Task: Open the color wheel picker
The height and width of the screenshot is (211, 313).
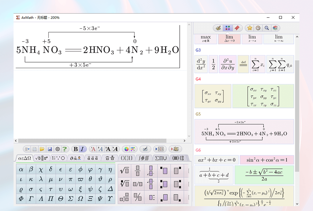Action: tap(126, 149)
